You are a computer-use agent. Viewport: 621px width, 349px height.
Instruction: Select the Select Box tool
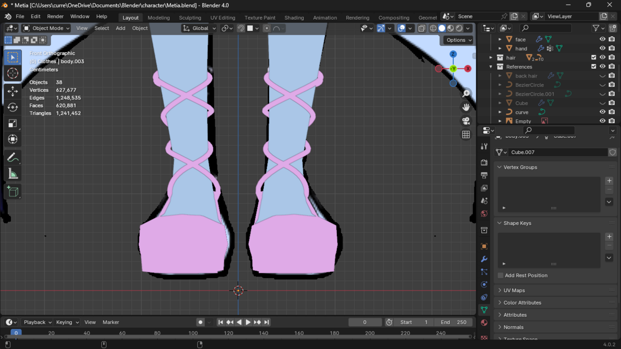(13, 57)
